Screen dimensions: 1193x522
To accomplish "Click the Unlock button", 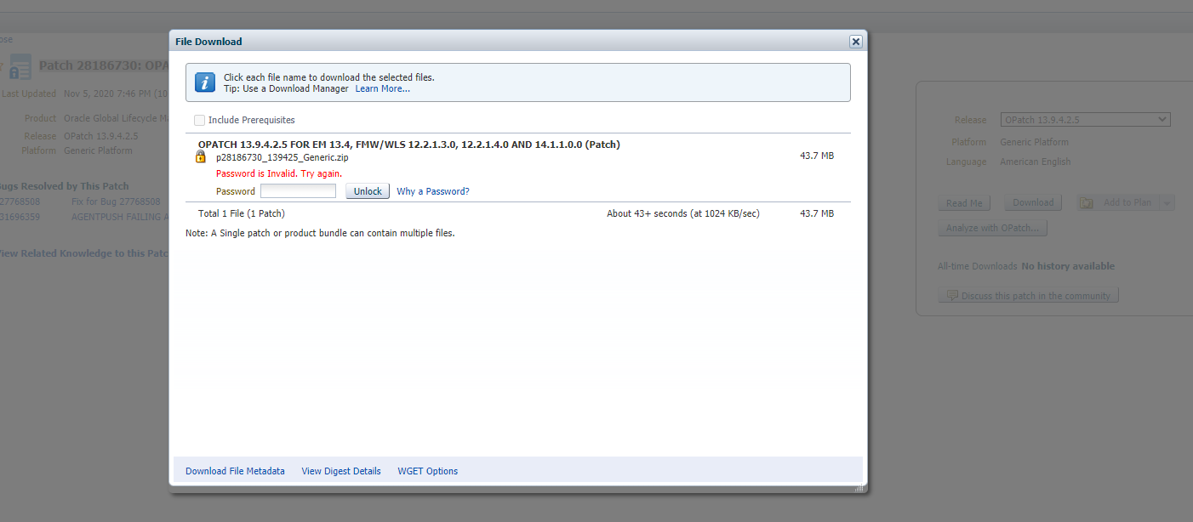I will point(367,190).
